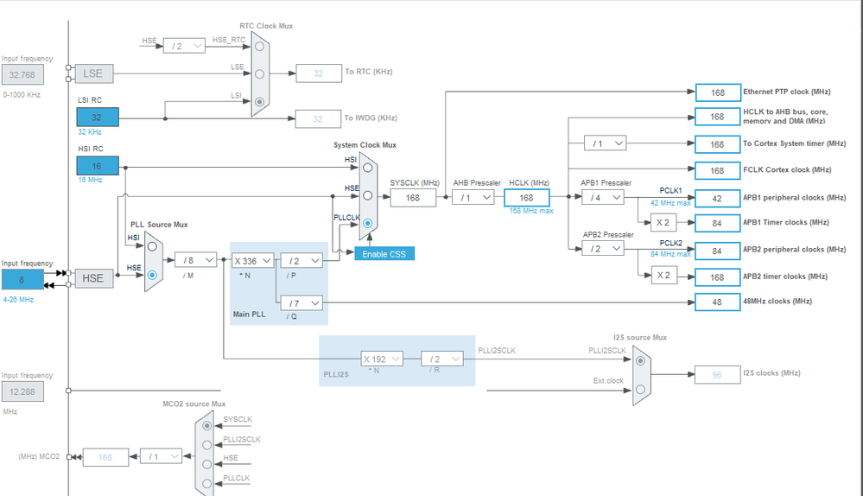This screenshot has width=863, height=496.
Task: Click the MCO2 output value 168
Action: (x=105, y=457)
